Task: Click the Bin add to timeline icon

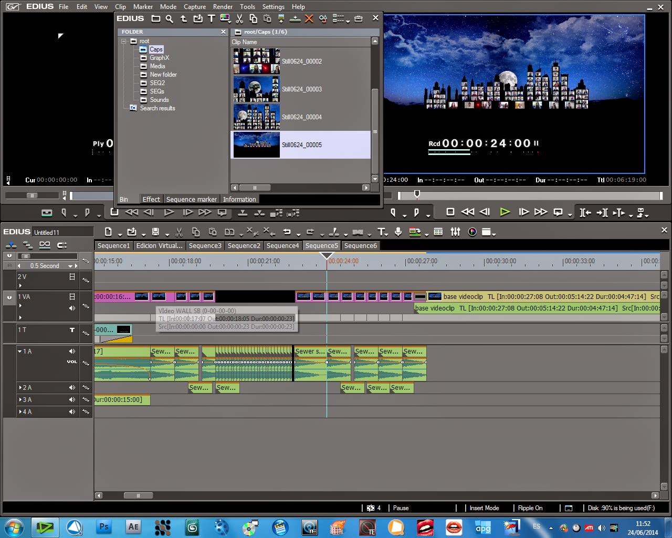Action: click(x=295, y=18)
